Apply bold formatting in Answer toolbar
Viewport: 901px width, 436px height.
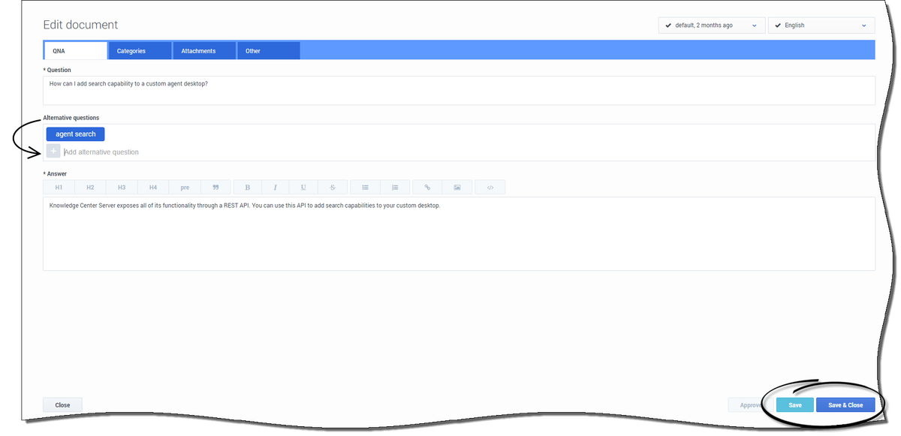(x=248, y=188)
